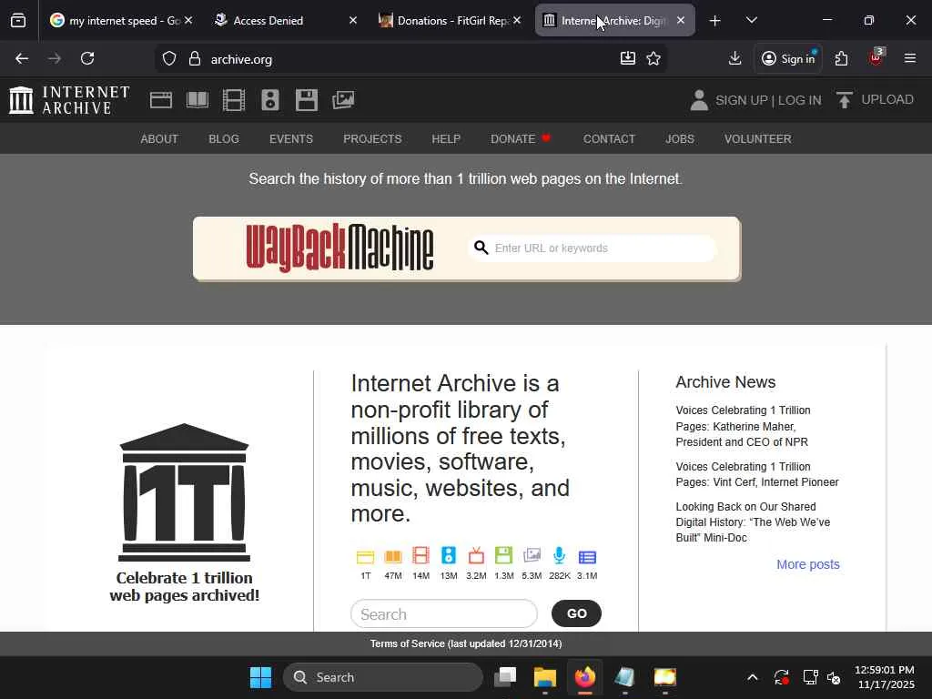
Task: Open a new browser tab
Action: [715, 21]
